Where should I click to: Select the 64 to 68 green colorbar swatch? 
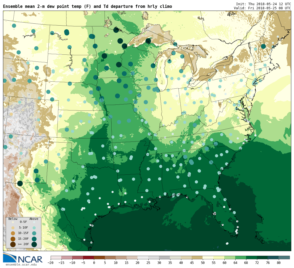[241, 257]
